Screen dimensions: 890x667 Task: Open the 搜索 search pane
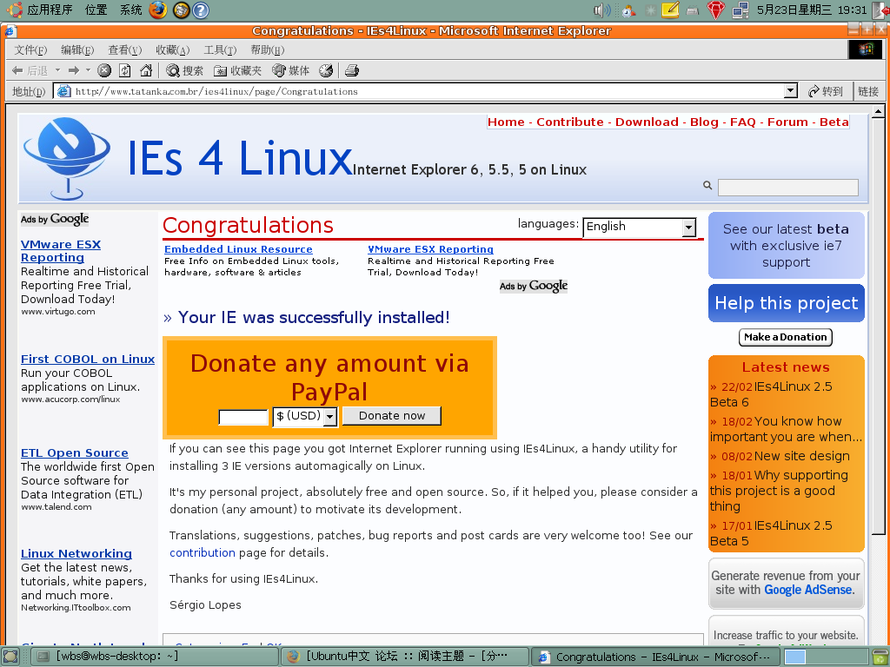pyautogui.click(x=184, y=70)
